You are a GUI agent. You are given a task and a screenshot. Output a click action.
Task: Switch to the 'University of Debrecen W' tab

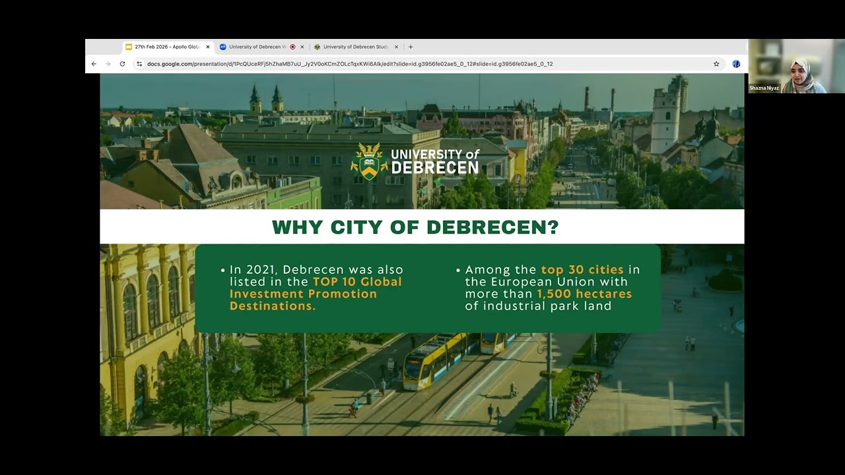[x=261, y=47]
